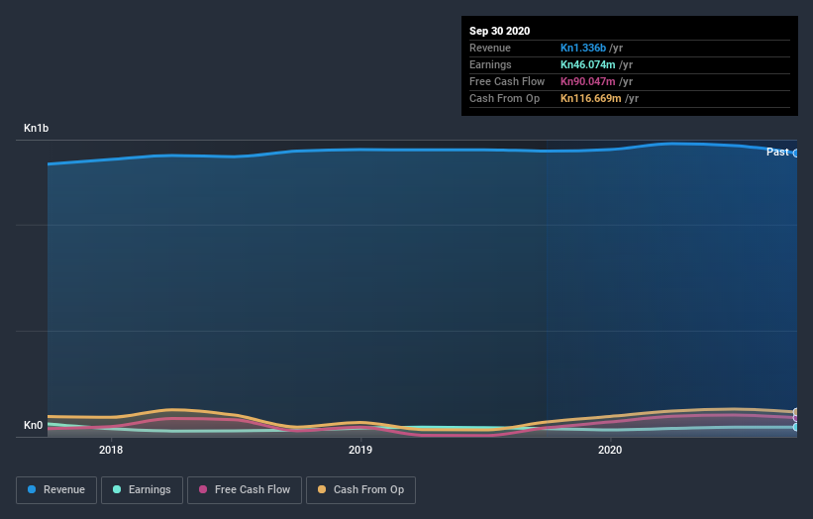Viewport: 813px width, 519px height.
Task: Click the Cash From Op label in tooltip
Action: coord(504,98)
